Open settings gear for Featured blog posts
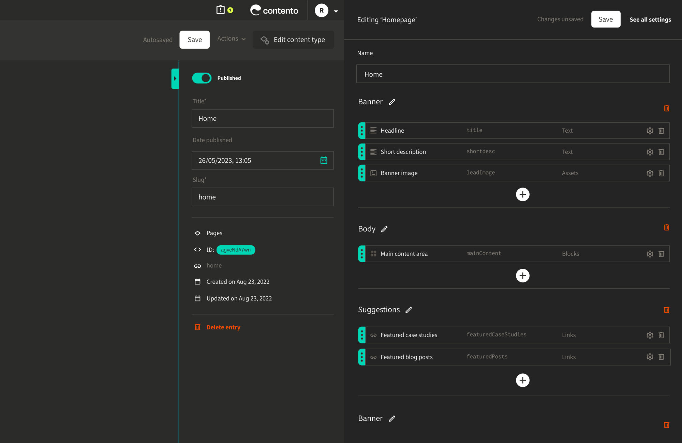 click(x=650, y=357)
